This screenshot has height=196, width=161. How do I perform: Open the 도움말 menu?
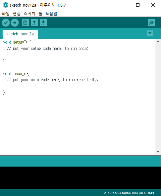51,14
